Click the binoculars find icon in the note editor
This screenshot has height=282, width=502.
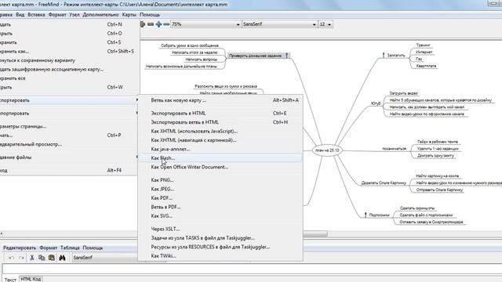click(62, 258)
